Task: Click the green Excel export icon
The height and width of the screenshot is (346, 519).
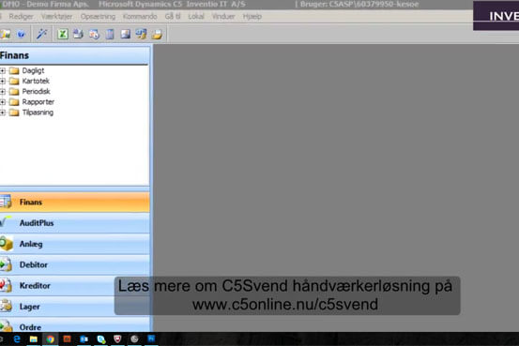Action: click(x=63, y=34)
